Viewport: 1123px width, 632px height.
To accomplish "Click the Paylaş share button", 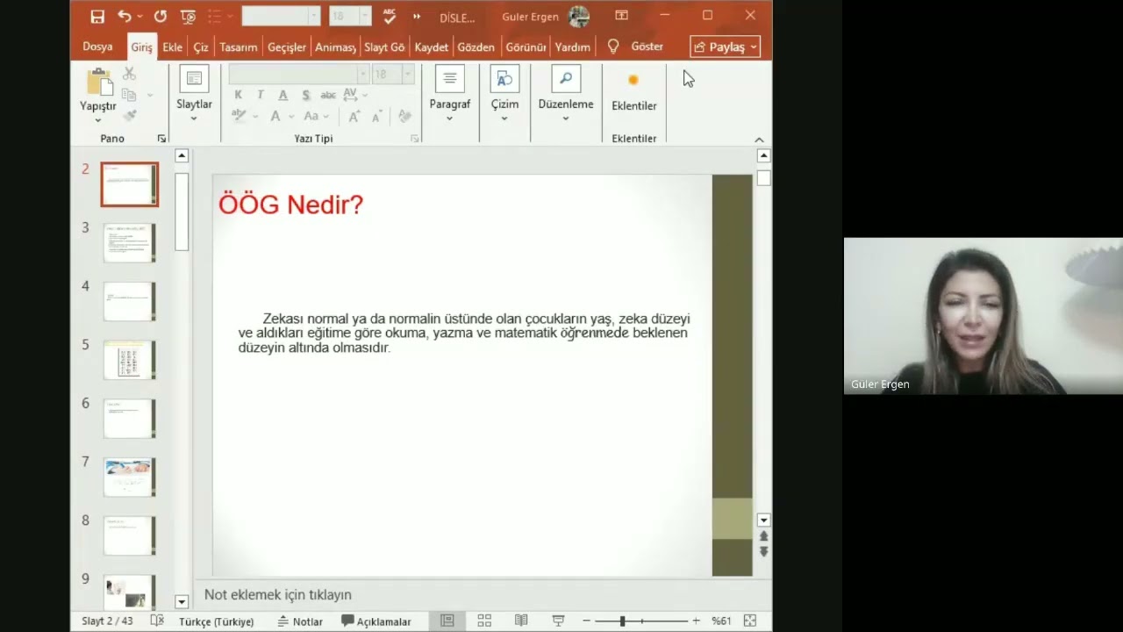I will pyautogui.click(x=725, y=47).
